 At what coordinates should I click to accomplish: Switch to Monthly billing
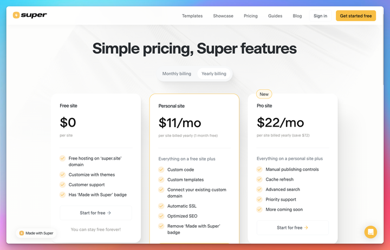click(x=177, y=74)
